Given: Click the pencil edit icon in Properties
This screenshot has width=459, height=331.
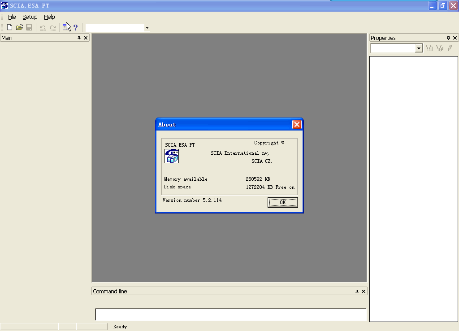Looking at the screenshot, I should tap(450, 48).
